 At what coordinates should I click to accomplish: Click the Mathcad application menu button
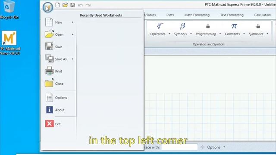(x=48, y=7)
